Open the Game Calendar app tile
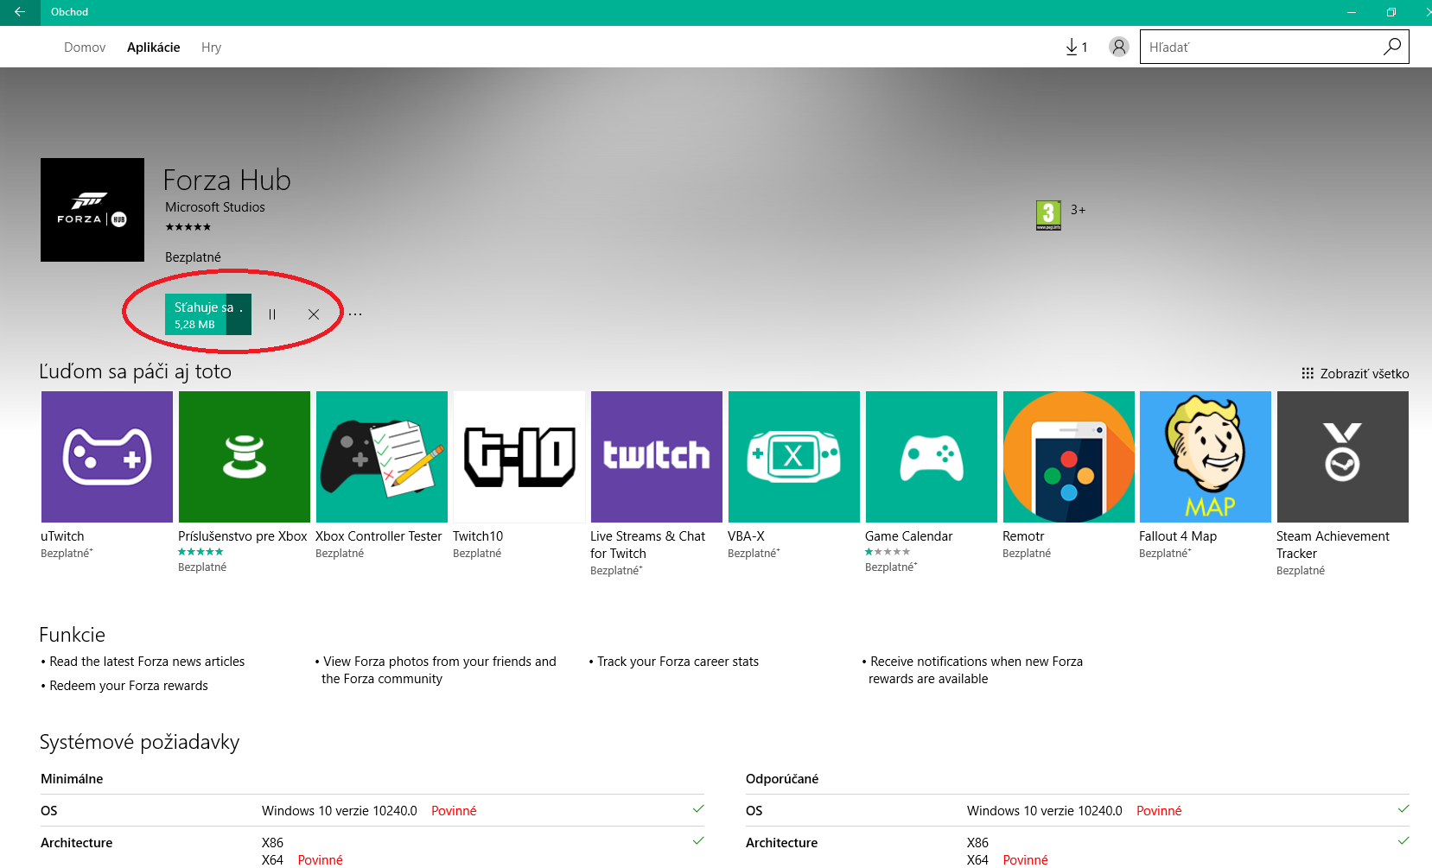1432x868 pixels. coord(932,457)
